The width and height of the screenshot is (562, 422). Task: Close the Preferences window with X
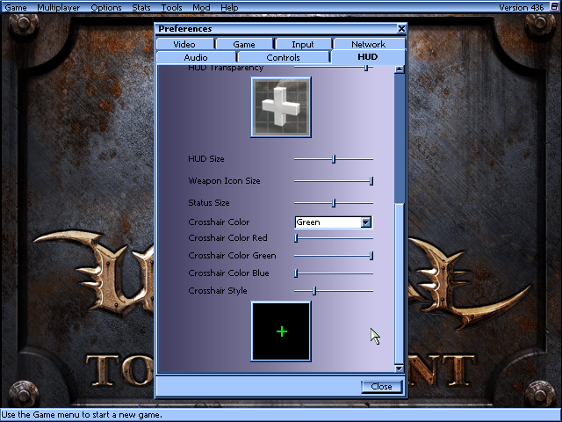pyautogui.click(x=401, y=28)
